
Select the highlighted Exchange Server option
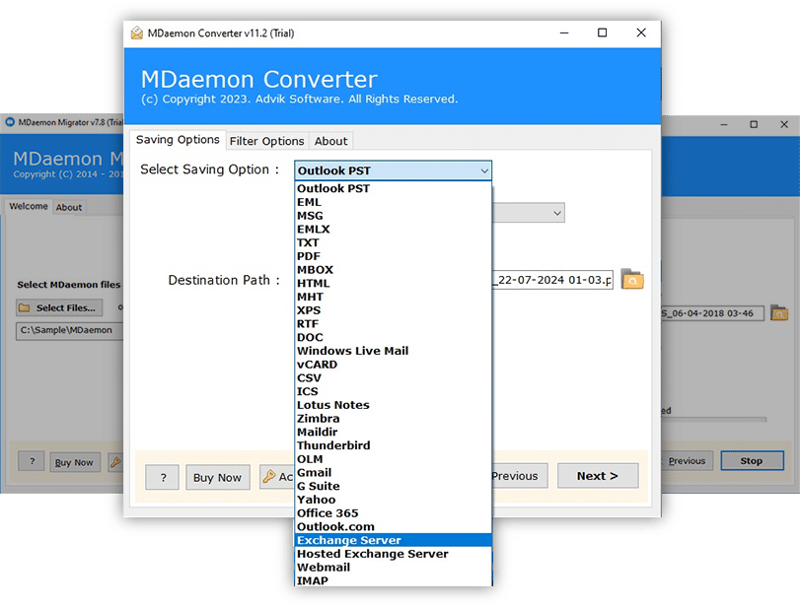point(393,540)
